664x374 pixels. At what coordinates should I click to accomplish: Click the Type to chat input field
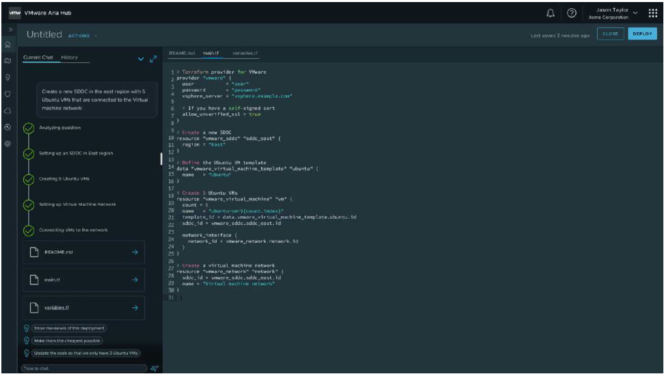click(82, 369)
